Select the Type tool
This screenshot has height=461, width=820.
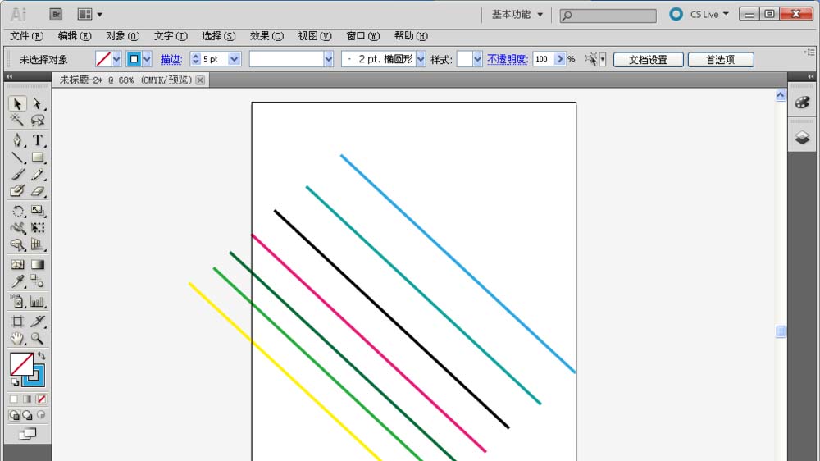(37, 140)
